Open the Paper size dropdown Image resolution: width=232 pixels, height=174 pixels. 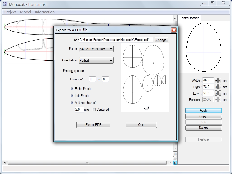click(96, 49)
